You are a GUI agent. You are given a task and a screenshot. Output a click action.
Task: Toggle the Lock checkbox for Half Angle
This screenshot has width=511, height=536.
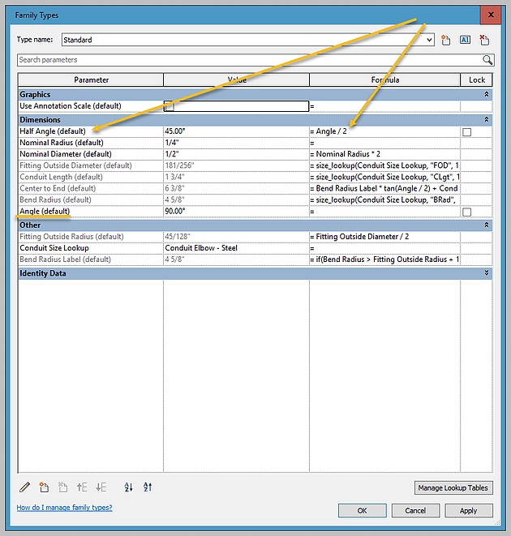pyautogui.click(x=466, y=132)
